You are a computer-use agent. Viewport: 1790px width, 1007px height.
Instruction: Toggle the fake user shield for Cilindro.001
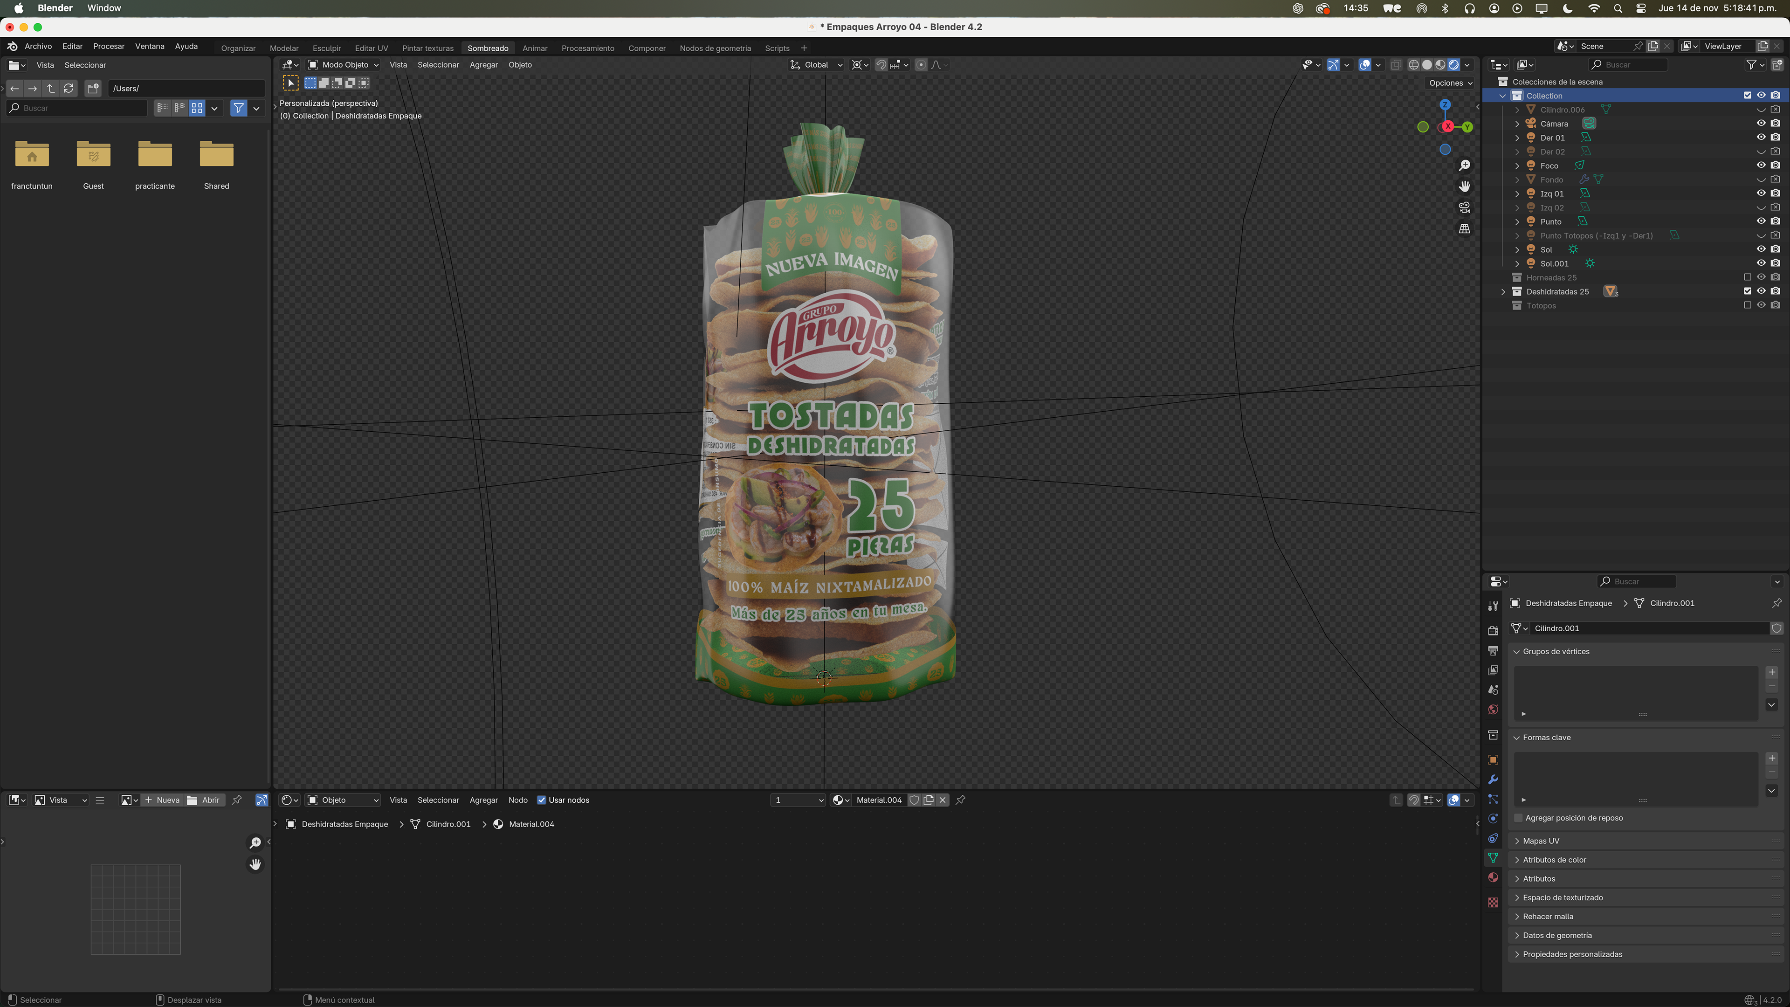1776,628
